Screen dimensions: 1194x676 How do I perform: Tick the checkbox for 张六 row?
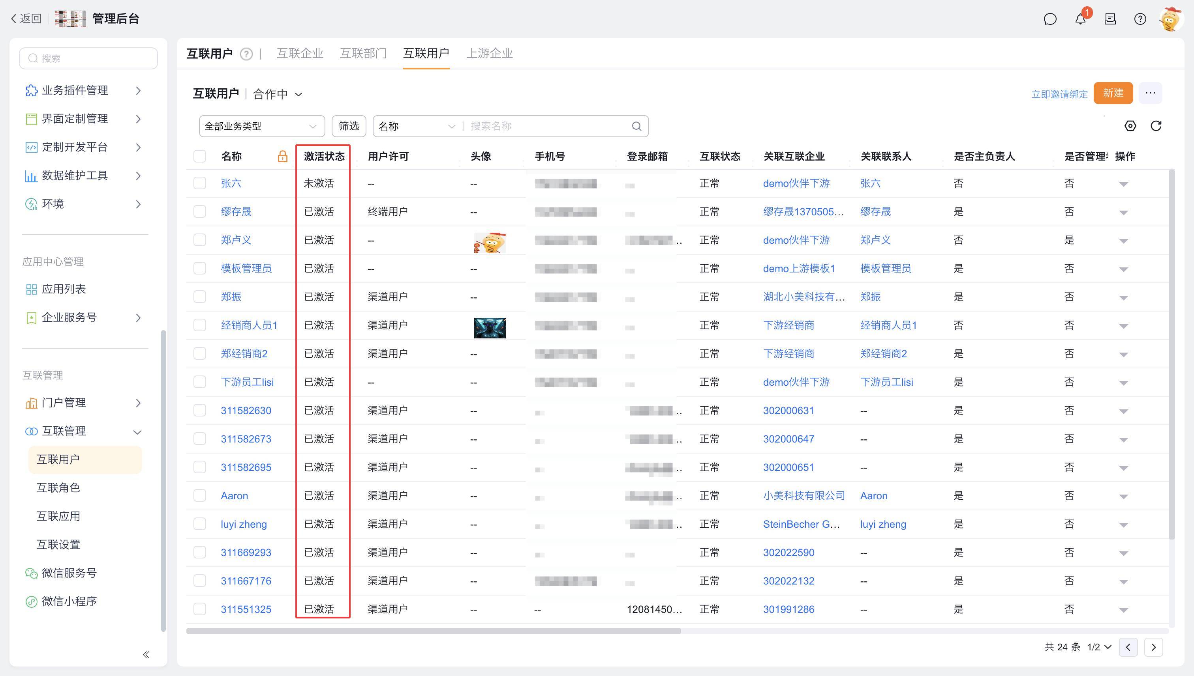point(200,183)
